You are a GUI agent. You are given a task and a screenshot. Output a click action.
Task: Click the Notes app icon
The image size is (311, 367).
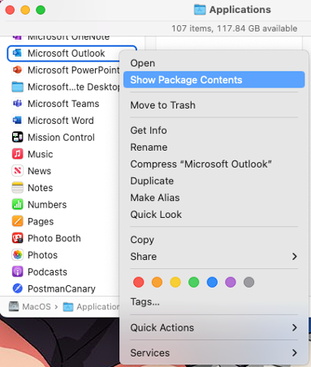[x=18, y=188]
